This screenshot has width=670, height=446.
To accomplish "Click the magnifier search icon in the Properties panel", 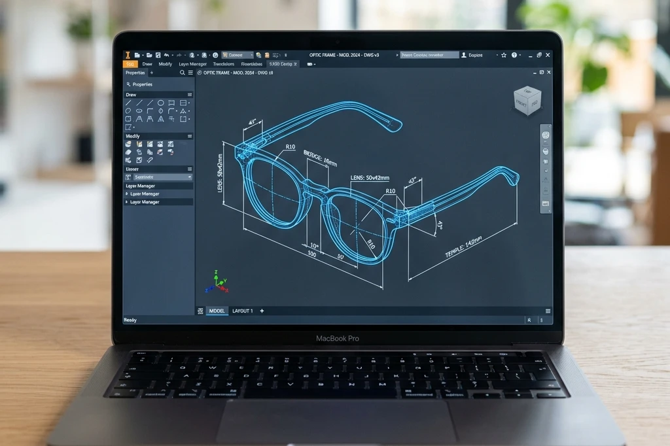I will (x=183, y=73).
